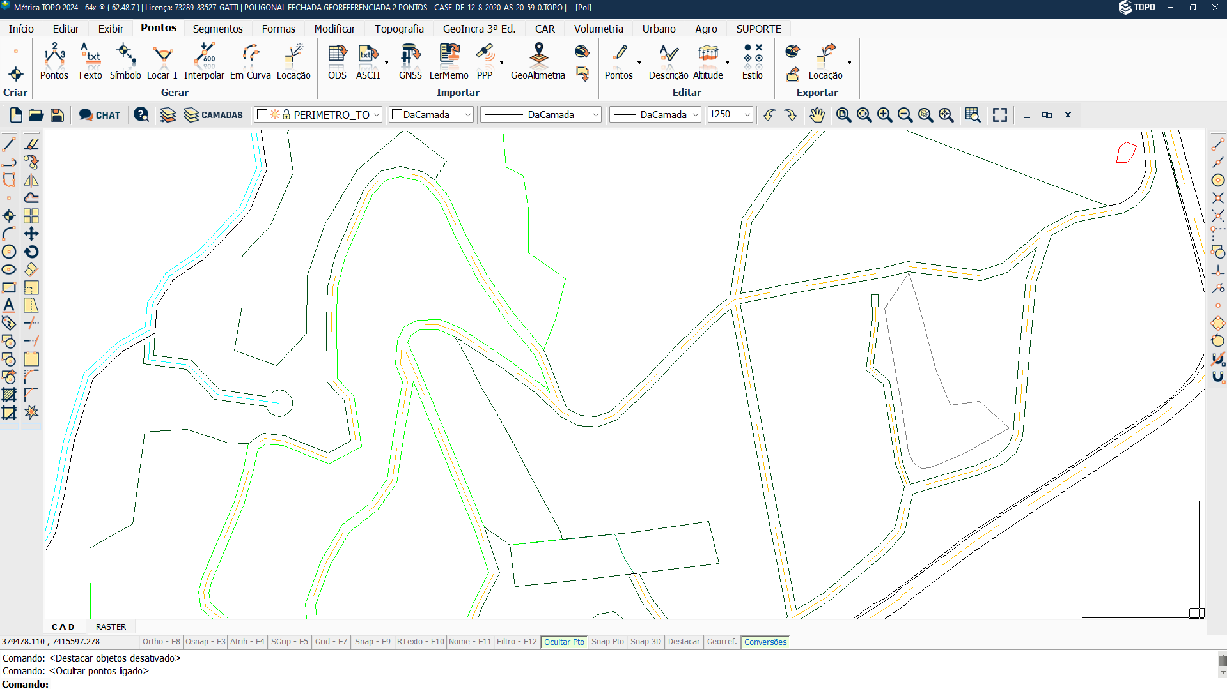Expand the DaCamada line type dropdown
1227x689 pixels.
595,115
